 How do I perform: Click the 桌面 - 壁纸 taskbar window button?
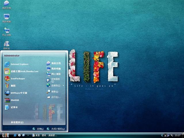click(45, 135)
